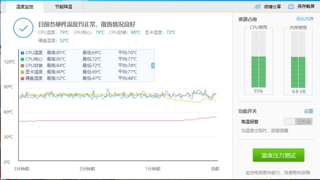Collapse the legend with the blue arrow
The width and height of the screenshot is (320, 180).
[x=153, y=66]
